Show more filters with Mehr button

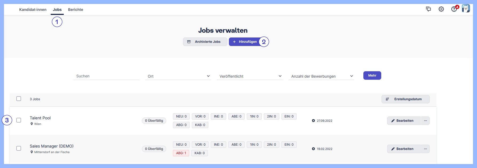pos(372,75)
